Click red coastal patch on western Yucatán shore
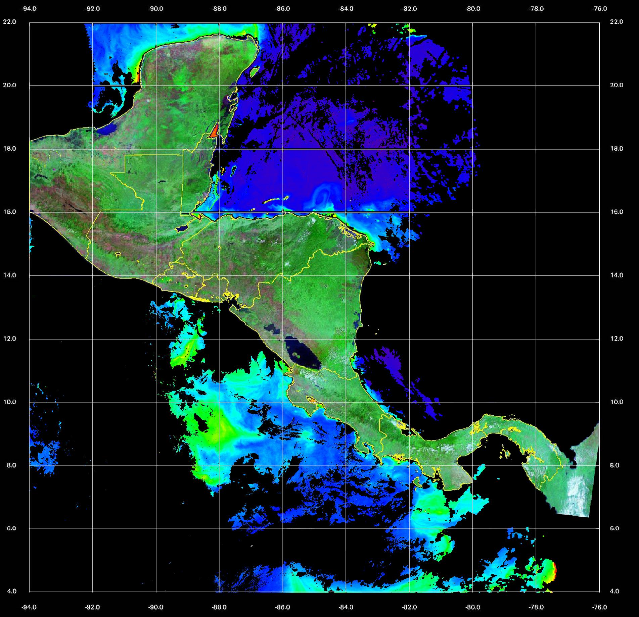This screenshot has width=639, height=617. (137, 77)
